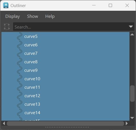136x130 pixels.
Task: Open the Display menu
Action: coord(13,16)
